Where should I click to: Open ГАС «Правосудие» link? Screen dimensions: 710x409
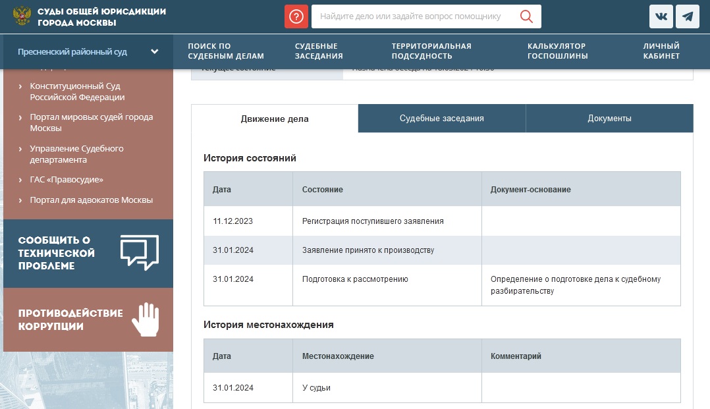click(67, 180)
